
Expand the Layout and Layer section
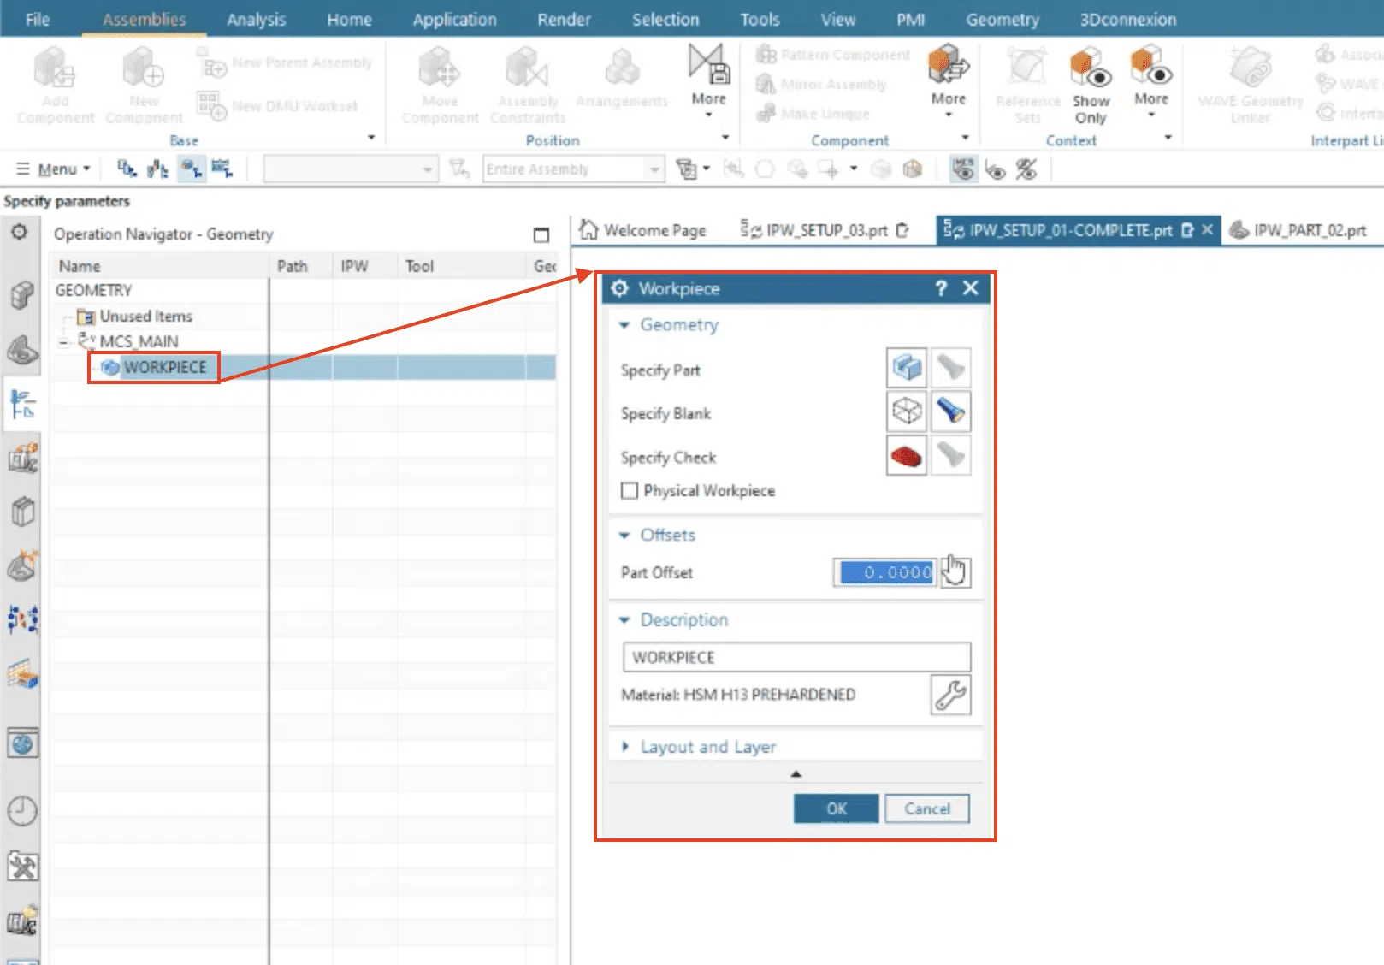pos(625,747)
